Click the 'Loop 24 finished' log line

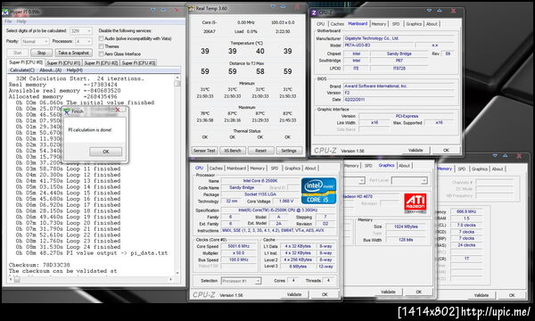[68, 247]
